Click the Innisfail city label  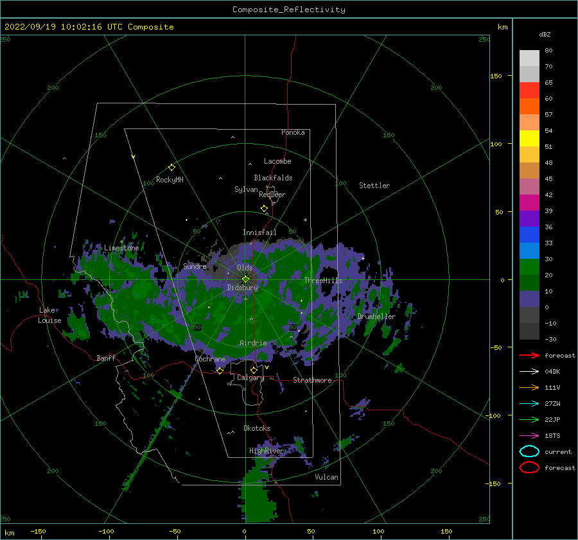tap(259, 232)
